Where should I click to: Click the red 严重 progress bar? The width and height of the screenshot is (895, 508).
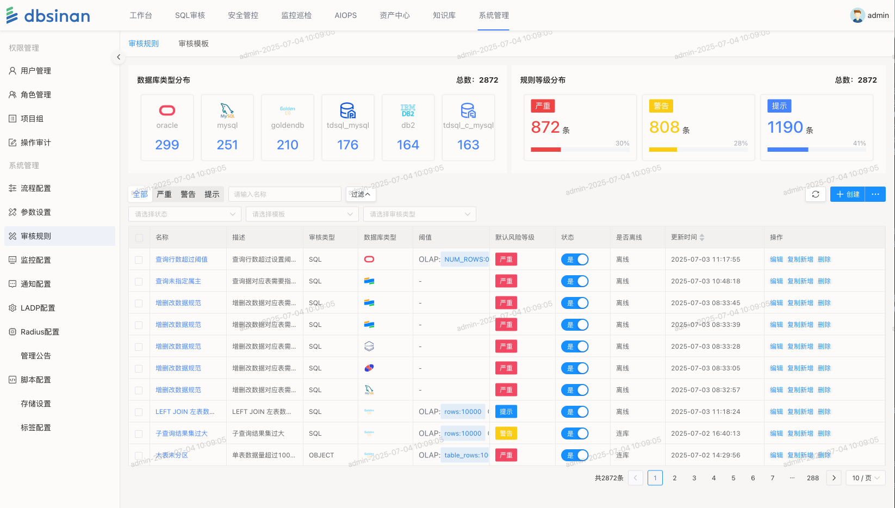coord(546,150)
